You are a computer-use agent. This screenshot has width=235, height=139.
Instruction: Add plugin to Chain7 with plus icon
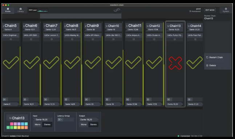click(52, 39)
